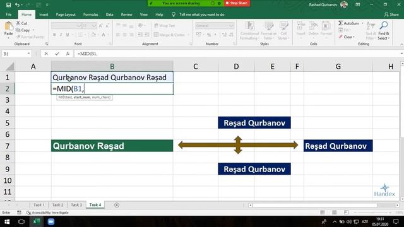Open Zoom app in the taskbar

point(51,221)
